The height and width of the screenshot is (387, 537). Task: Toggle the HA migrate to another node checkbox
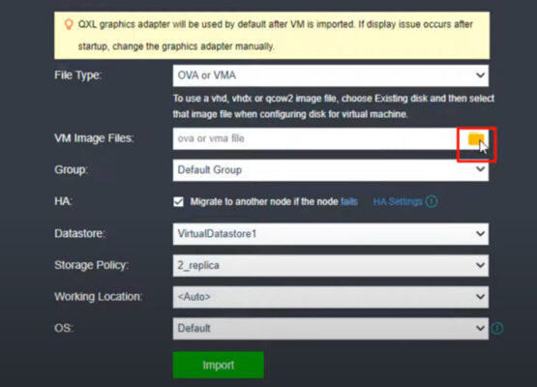point(178,201)
